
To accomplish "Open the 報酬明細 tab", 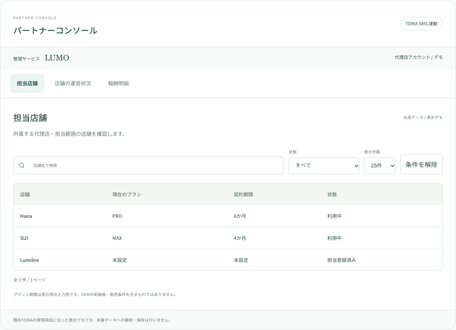I will click(x=118, y=83).
